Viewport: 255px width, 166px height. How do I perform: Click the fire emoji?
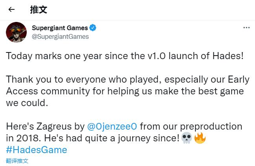pos(200,138)
